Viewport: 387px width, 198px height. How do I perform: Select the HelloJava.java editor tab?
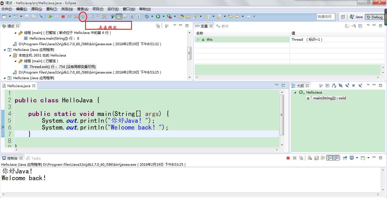(19, 86)
